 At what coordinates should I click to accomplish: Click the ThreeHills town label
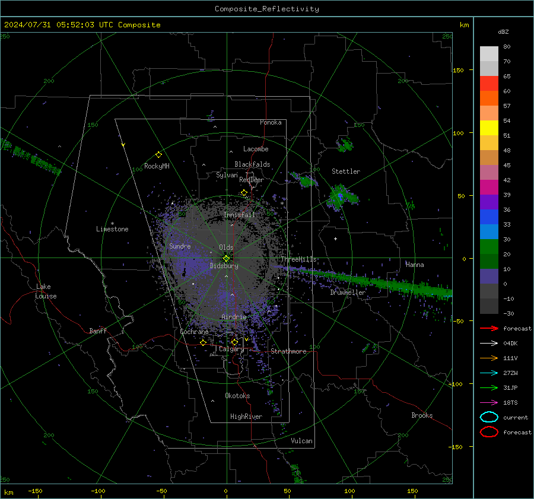click(298, 259)
